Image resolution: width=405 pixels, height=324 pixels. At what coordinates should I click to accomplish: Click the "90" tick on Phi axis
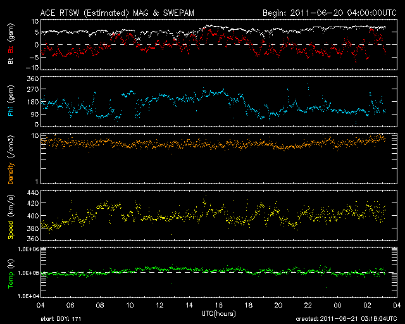pos(35,114)
